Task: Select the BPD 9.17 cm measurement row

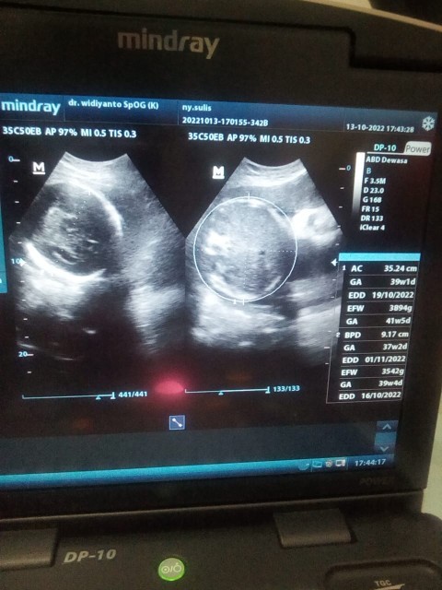Action: click(376, 335)
